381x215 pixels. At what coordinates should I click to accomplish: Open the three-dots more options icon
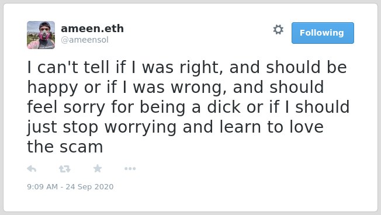click(130, 168)
